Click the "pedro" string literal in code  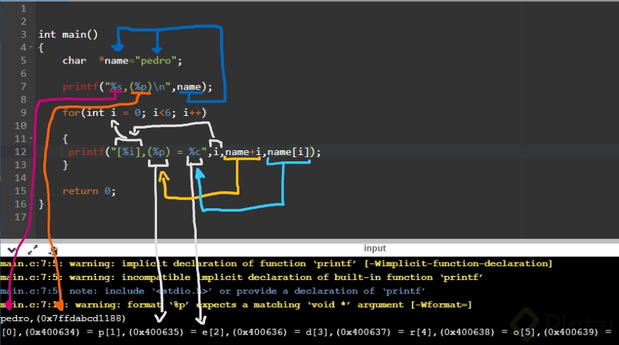[156, 61]
